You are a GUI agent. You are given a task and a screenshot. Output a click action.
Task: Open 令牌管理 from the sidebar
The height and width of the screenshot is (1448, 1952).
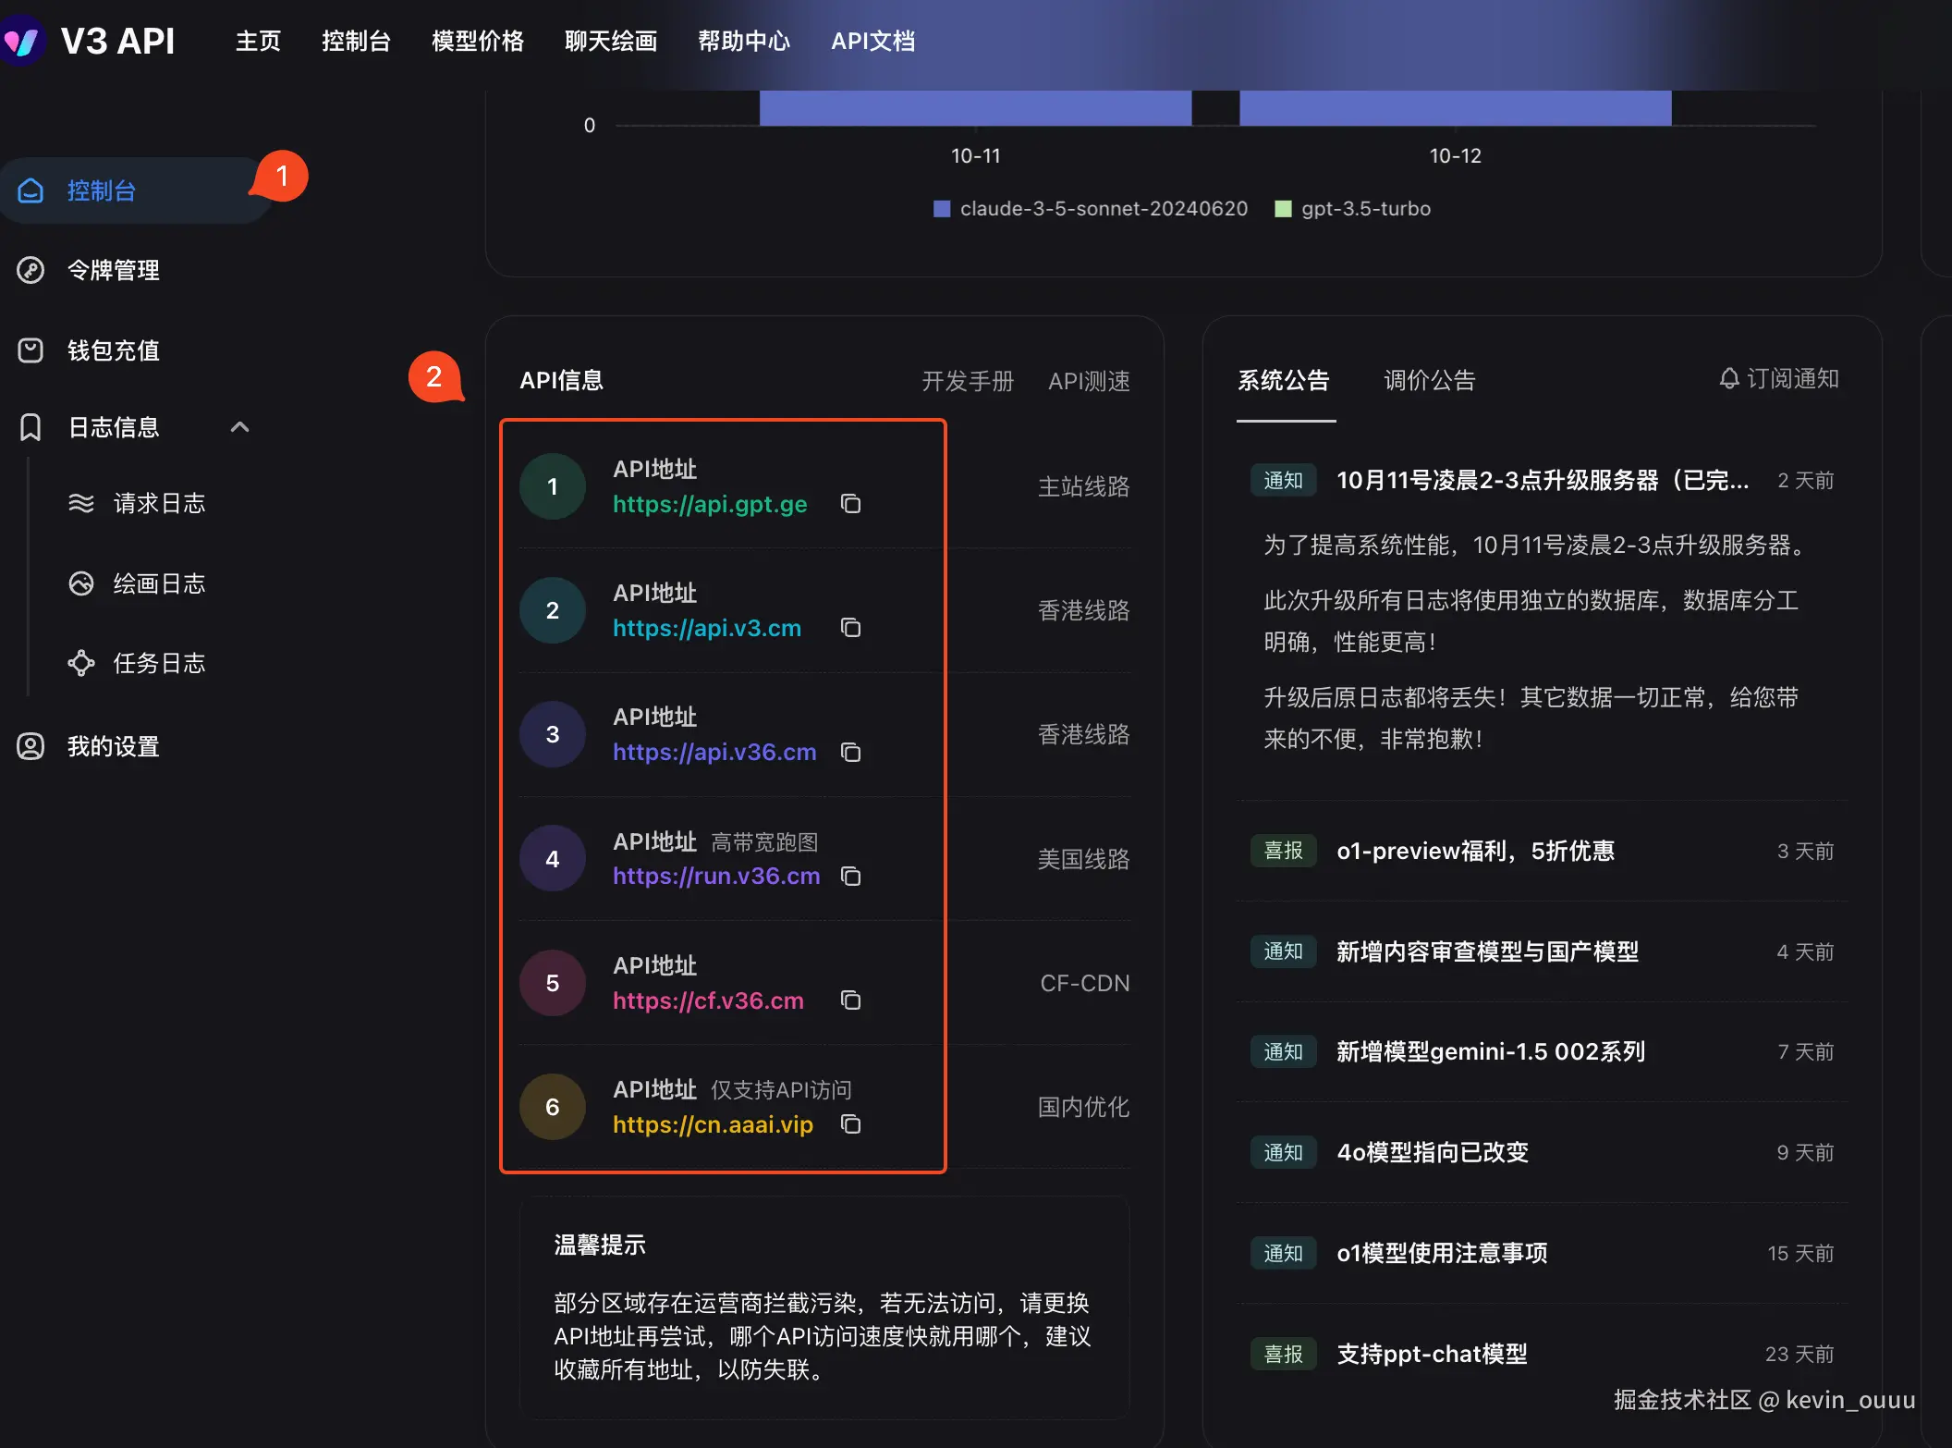[113, 270]
